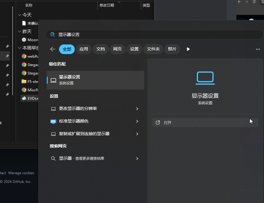Click the large blue display icon in preview

(x=205, y=78)
